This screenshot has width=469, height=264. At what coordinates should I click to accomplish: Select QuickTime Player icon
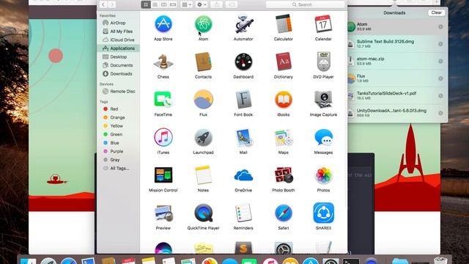[x=203, y=213]
